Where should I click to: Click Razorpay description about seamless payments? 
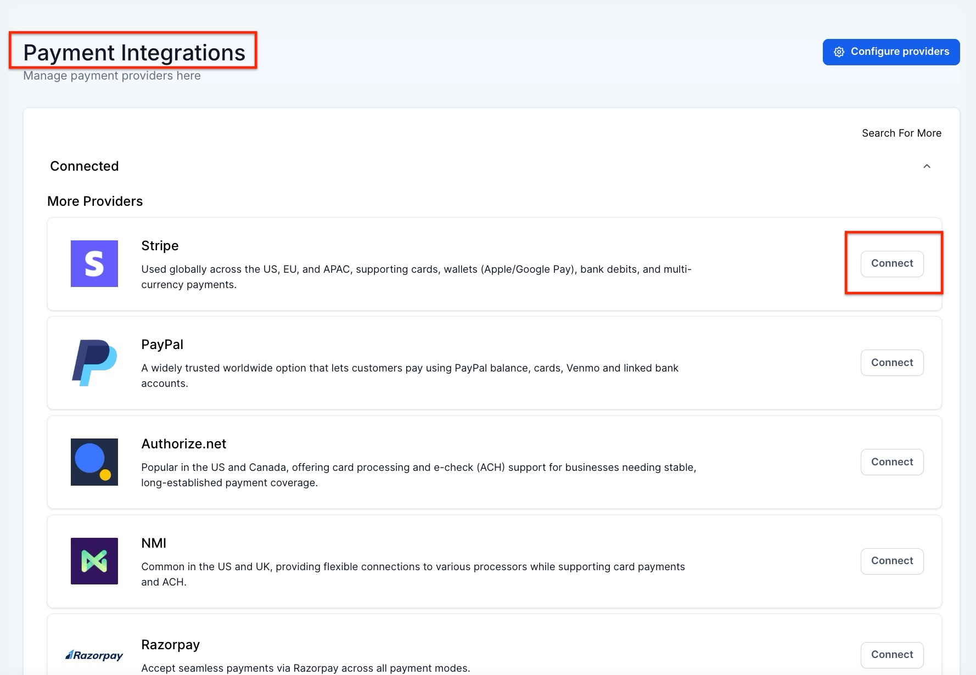(305, 668)
